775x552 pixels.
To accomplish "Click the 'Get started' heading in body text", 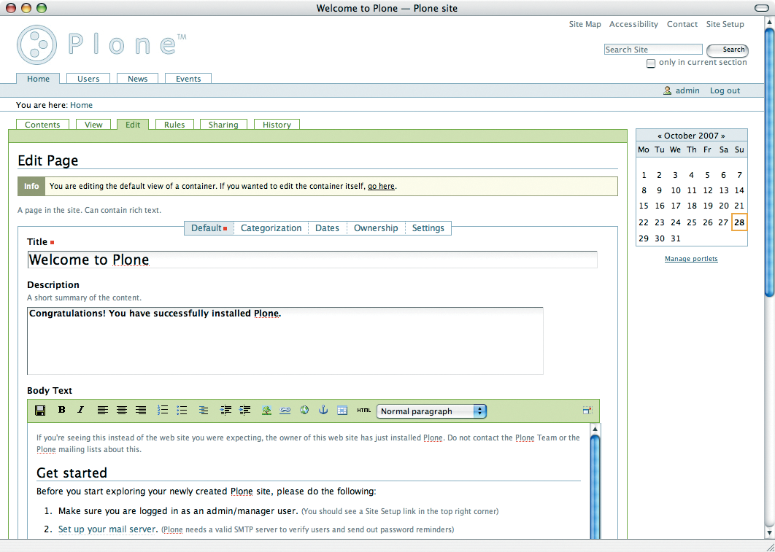I will [72, 473].
